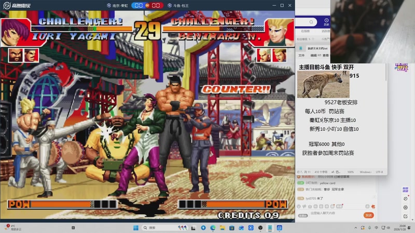
Task: Click the weather widget on the taskbar
Action: 13,228
